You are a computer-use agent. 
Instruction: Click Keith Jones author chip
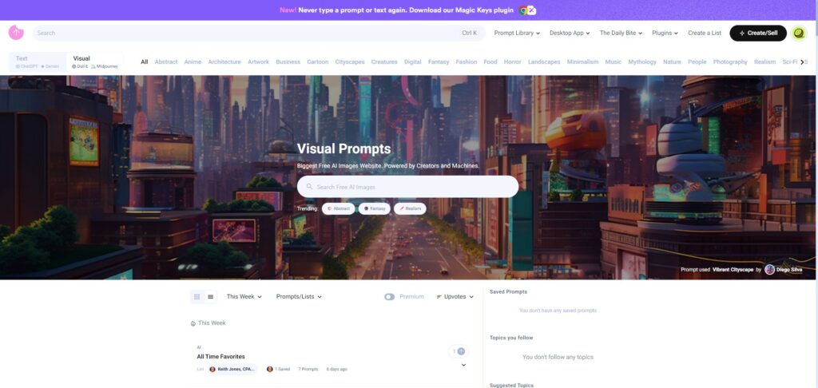pyautogui.click(x=233, y=369)
